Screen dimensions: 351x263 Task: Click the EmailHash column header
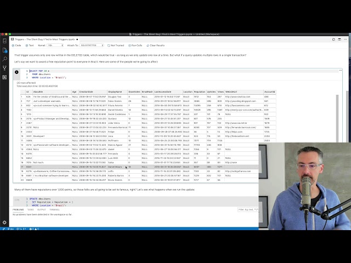click(147, 92)
